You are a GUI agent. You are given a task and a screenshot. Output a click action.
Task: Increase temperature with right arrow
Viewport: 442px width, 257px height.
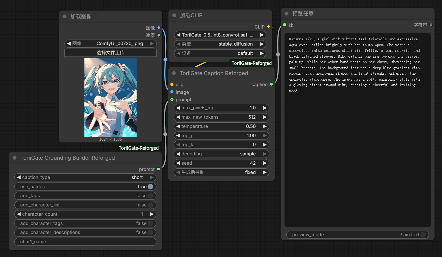pos(265,126)
